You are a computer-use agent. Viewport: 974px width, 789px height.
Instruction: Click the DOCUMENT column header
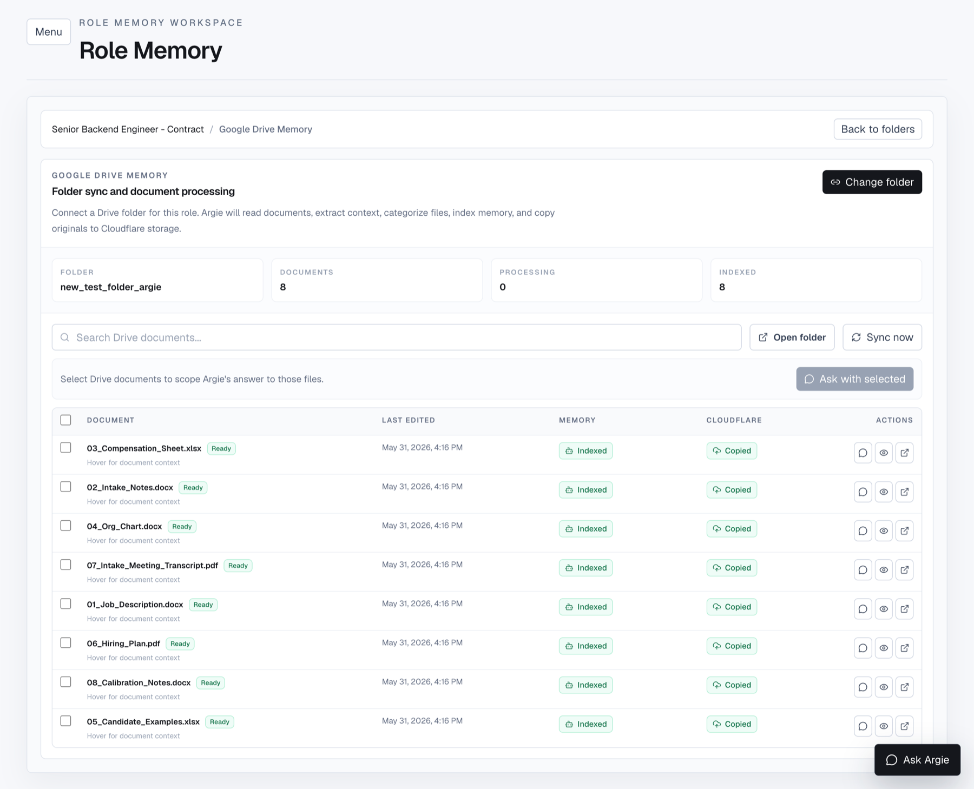click(x=110, y=420)
